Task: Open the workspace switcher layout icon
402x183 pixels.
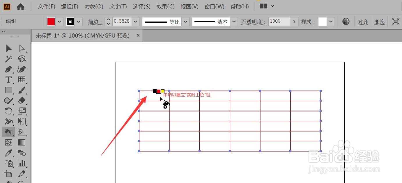Action: 263,6
